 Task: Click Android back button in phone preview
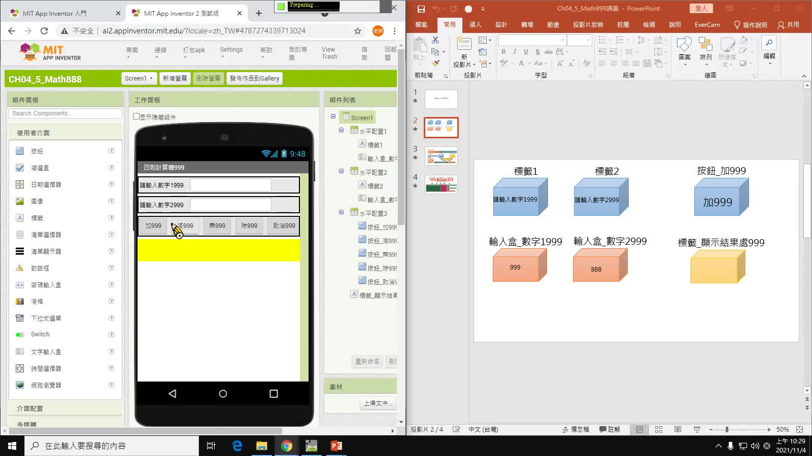pyautogui.click(x=173, y=394)
